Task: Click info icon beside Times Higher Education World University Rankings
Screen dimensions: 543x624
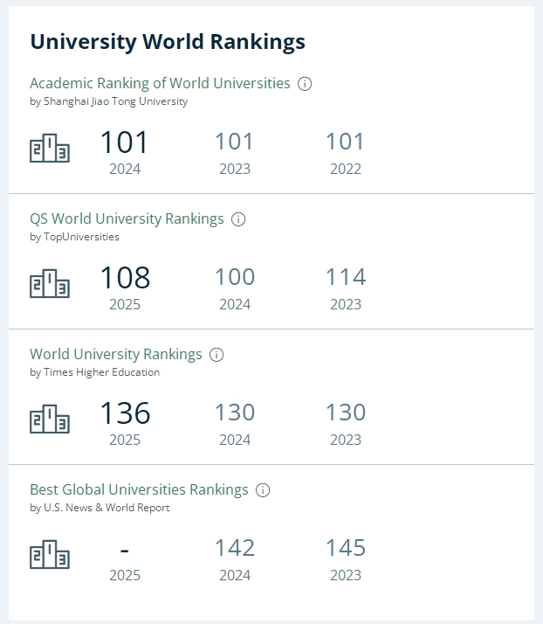Action: pos(217,355)
